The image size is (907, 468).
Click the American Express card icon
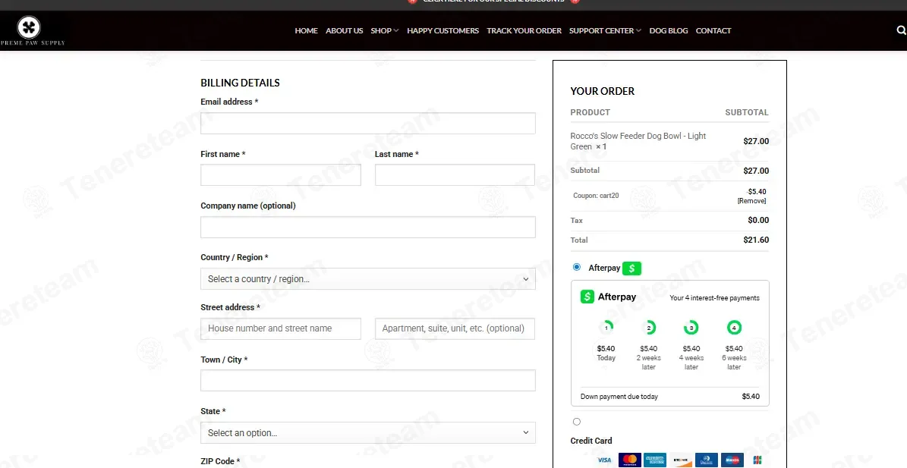pyautogui.click(x=655, y=460)
